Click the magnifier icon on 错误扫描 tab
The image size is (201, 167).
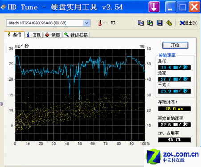pos(66,34)
